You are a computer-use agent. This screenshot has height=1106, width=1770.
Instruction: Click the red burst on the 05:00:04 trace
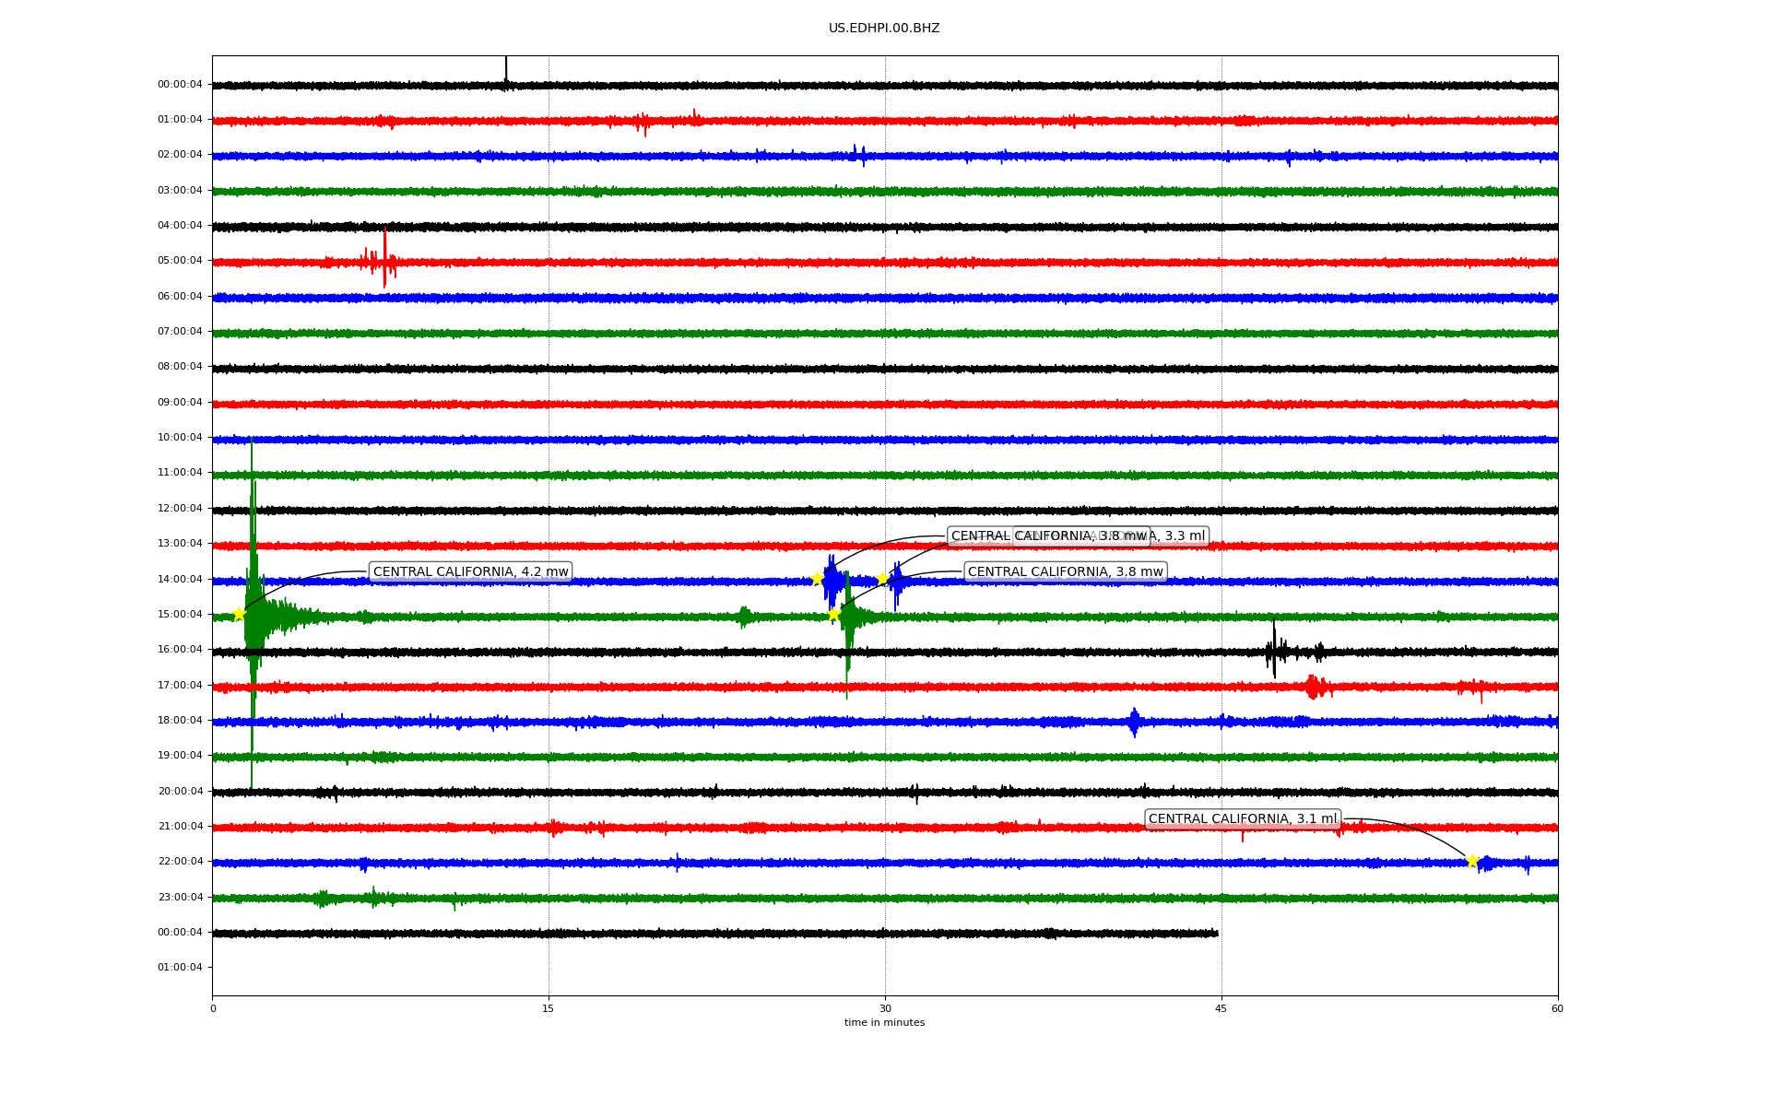(384, 262)
